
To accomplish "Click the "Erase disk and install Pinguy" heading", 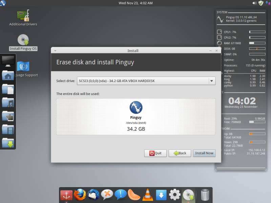I will coord(95,62).
